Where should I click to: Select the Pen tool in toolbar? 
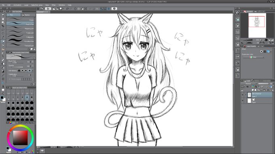click(3, 41)
